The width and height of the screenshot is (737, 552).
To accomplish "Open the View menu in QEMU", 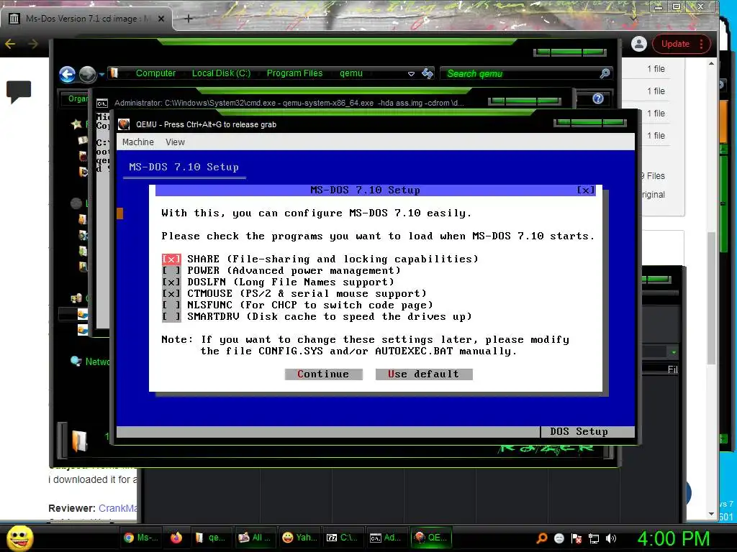I will click(x=175, y=142).
